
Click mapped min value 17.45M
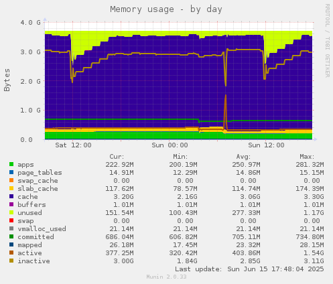click(185, 245)
